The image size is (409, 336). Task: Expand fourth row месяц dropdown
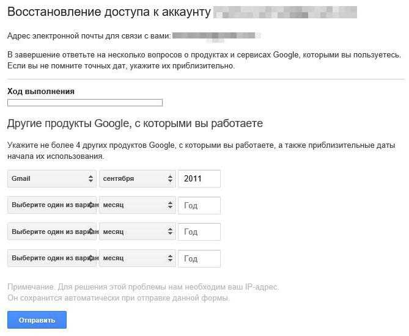point(138,258)
